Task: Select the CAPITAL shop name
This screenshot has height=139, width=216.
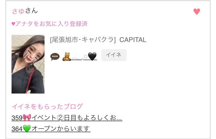Action: click(x=133, y=40)
